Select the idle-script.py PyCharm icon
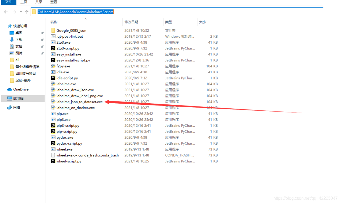 [x=53, y=78]
